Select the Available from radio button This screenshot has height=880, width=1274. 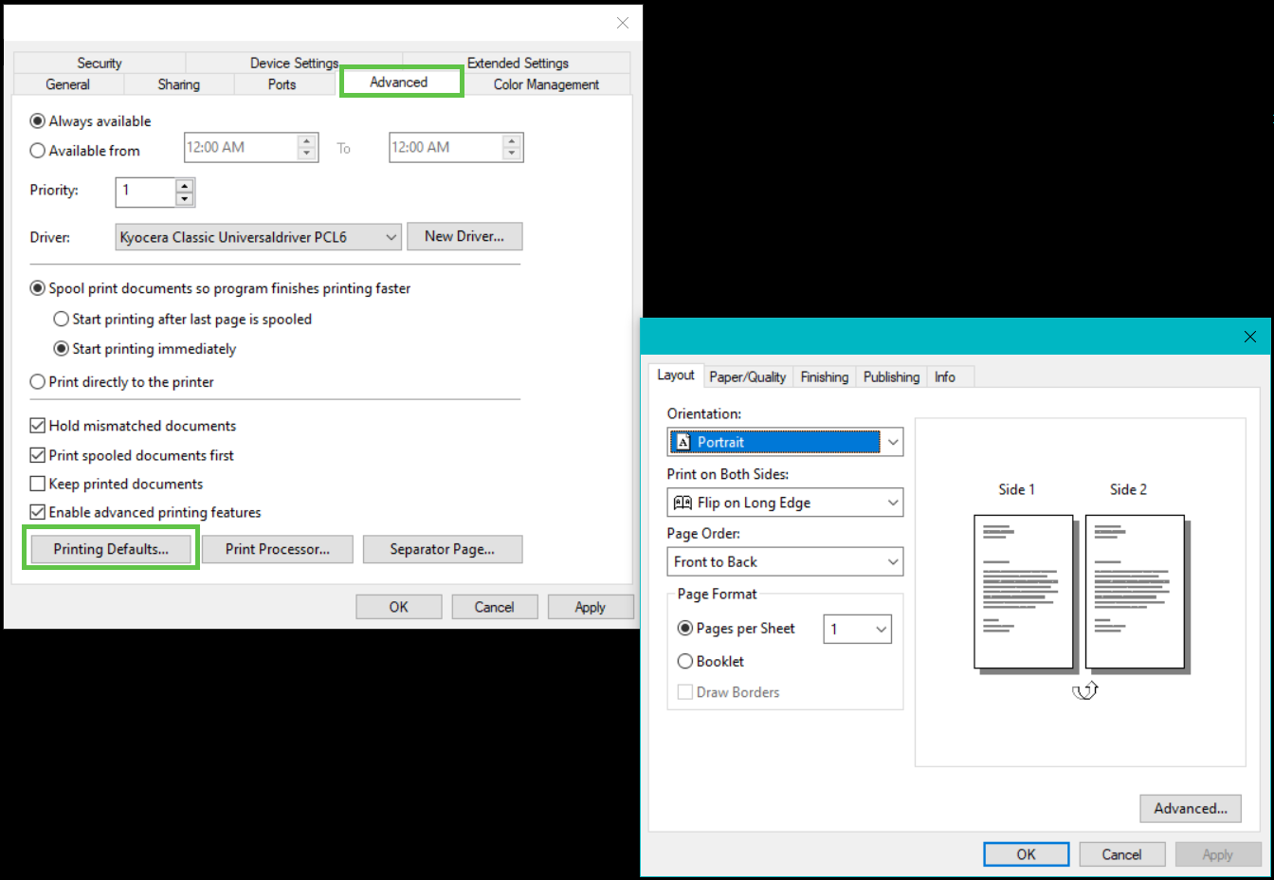coord(38,151)
